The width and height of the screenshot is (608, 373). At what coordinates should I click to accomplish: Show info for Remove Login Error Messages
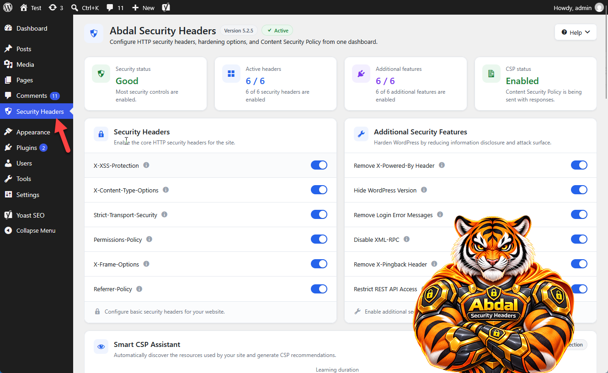coord(440,214)
